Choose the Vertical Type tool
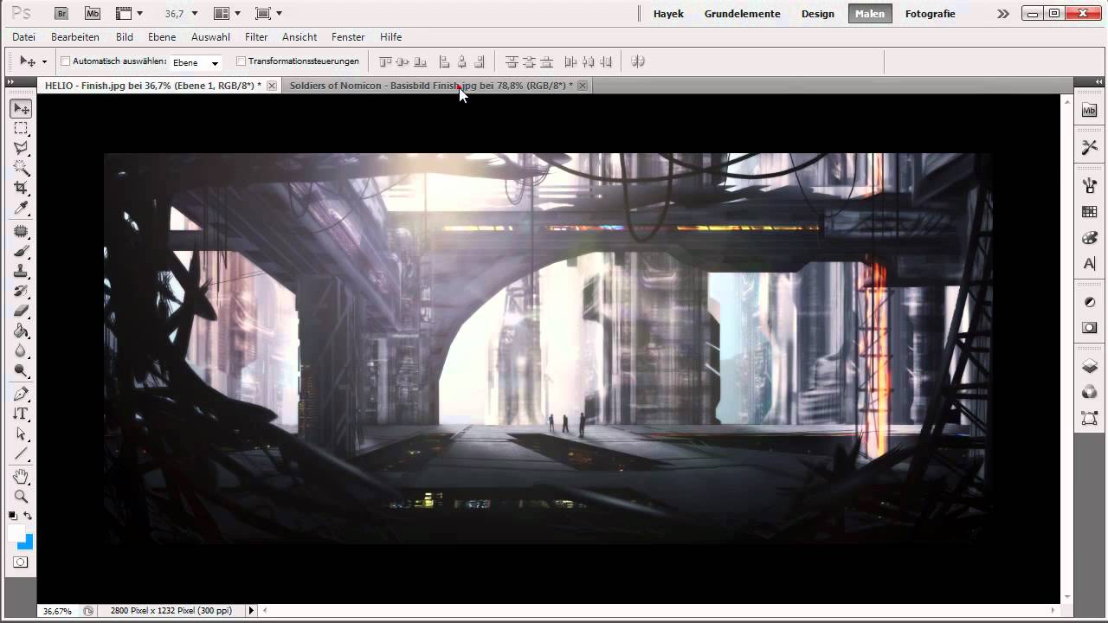The width and height of the screenshot is (1108, 623). [21, 414]
